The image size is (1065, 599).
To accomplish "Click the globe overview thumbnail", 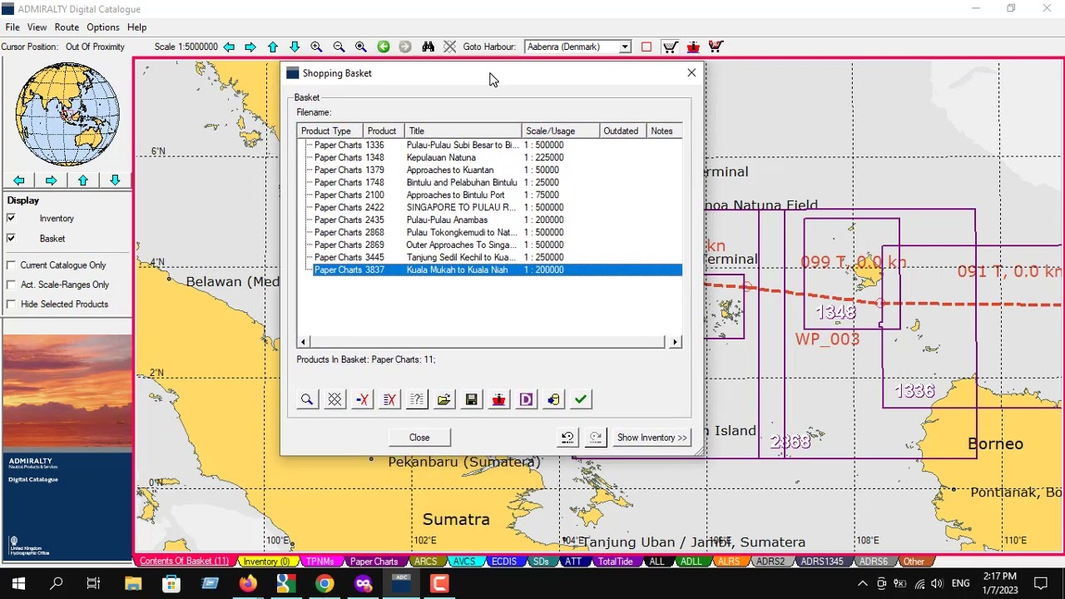I will 67,114.
